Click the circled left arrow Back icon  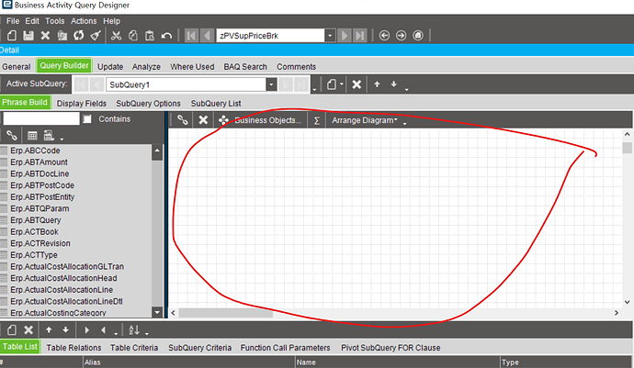384,36
